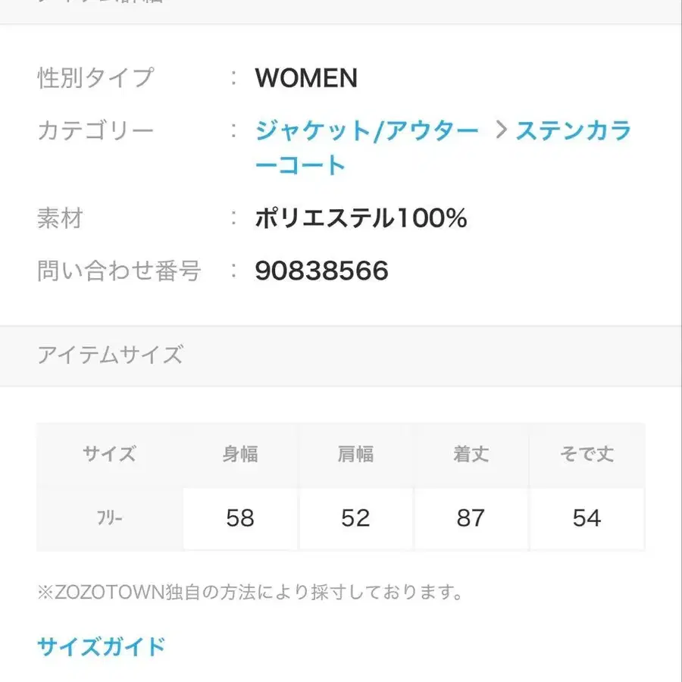
Task: Click the カテゴリー label
Action: click(x=97, y=130)
